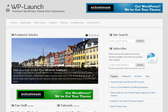Screen dimensions: 168x112
Task: Open the 'More Photos Here' link
Action: 119,106
